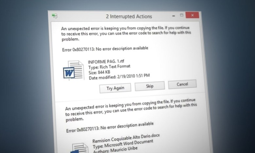Click the first Error 0x80270113 code line
255x153 pixels.
pos(105,49)
